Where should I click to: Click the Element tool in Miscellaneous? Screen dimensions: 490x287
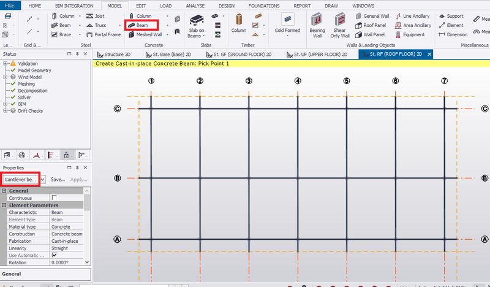tap(451, 25)
